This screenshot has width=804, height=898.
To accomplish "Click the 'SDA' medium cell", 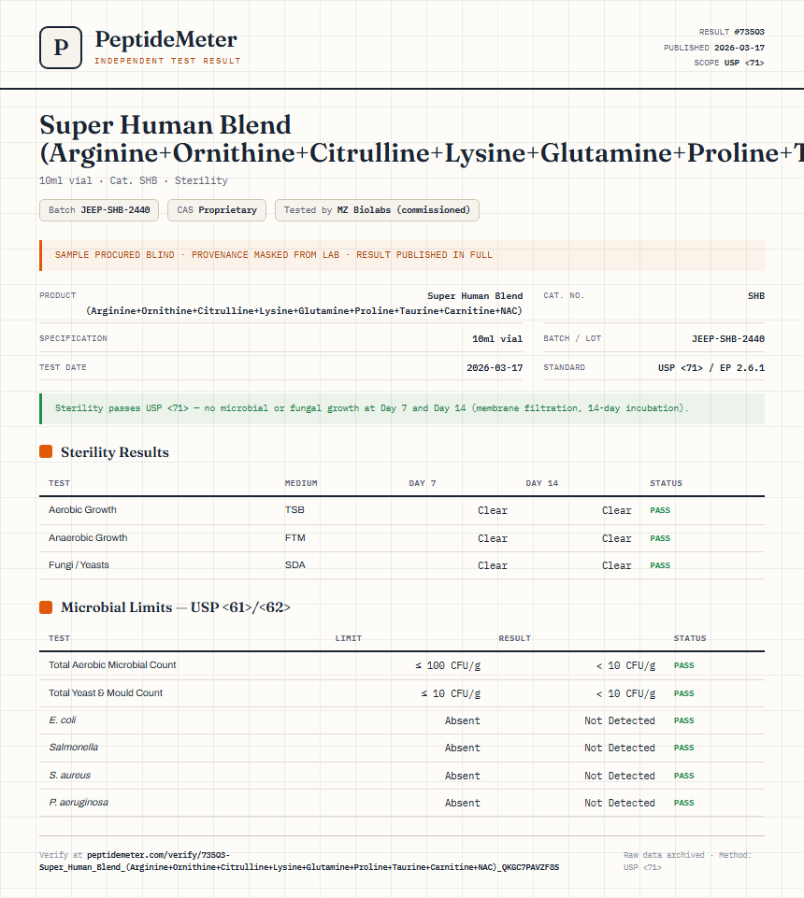I will (x=295, y=564).
